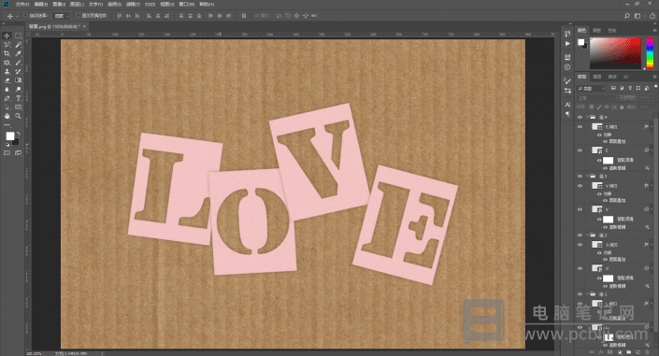
Task: Pick a color in the color field
Action: 616,53
